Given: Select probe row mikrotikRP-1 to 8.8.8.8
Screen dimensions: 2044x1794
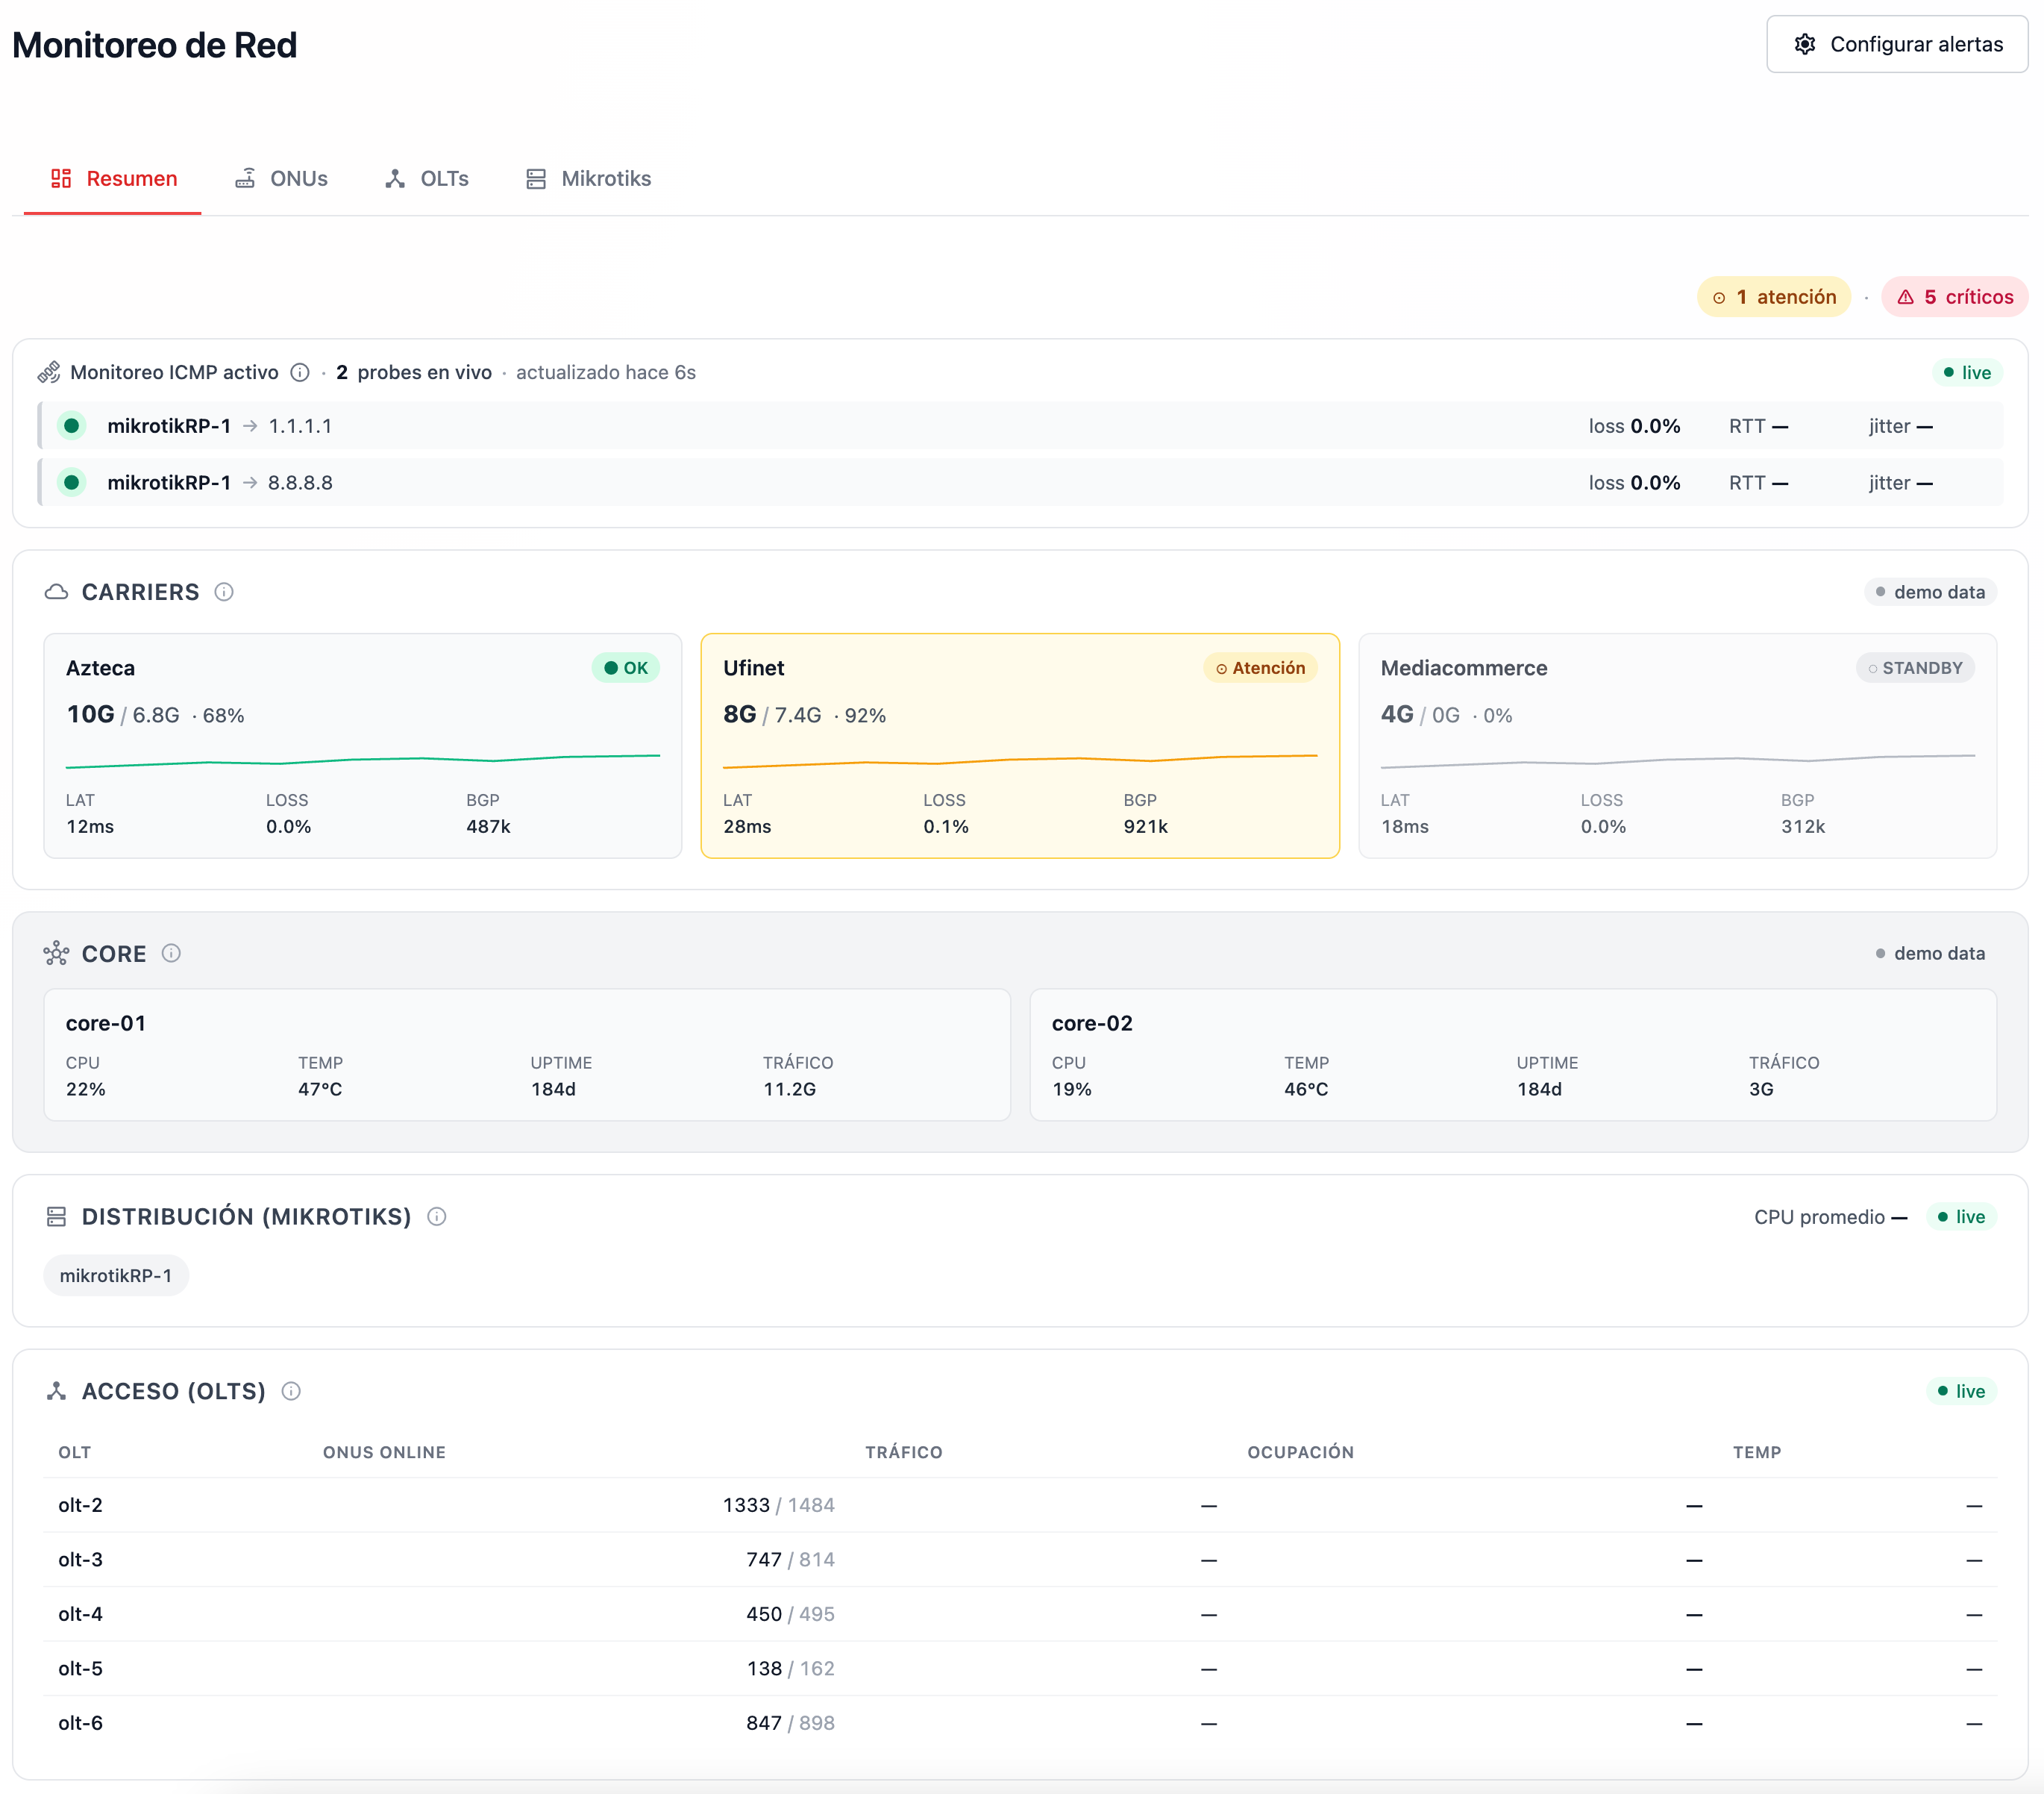Looking at the screenshot, I should [x=1020, y=482].
